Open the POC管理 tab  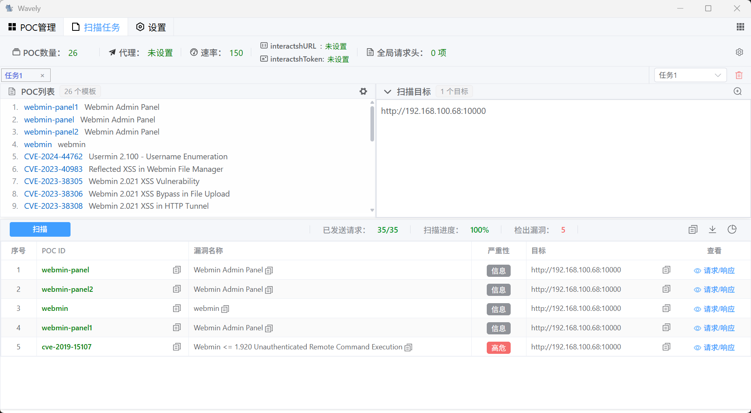coord(32,27)
